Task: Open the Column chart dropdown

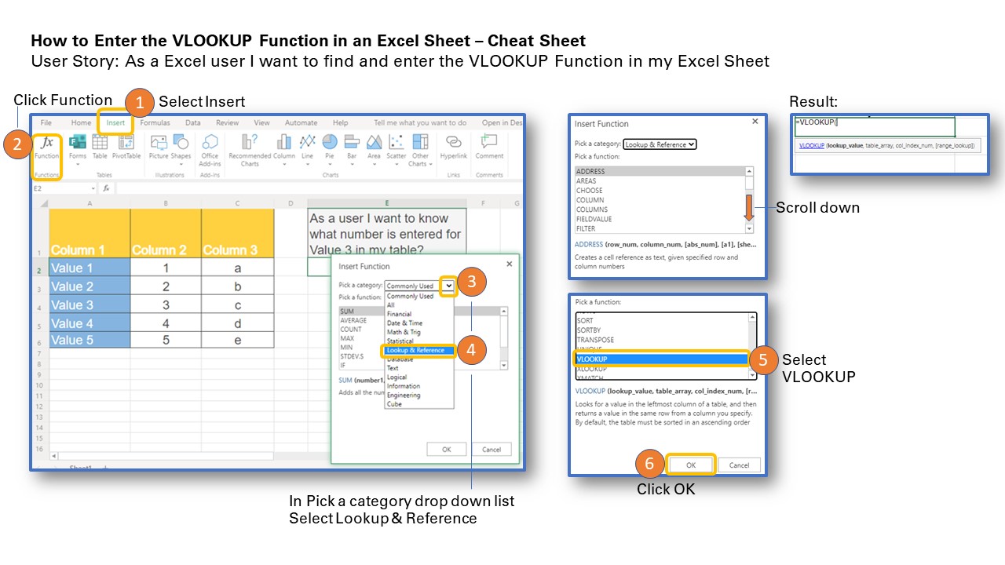Action: pyautogui.click(x=283, y=149)
